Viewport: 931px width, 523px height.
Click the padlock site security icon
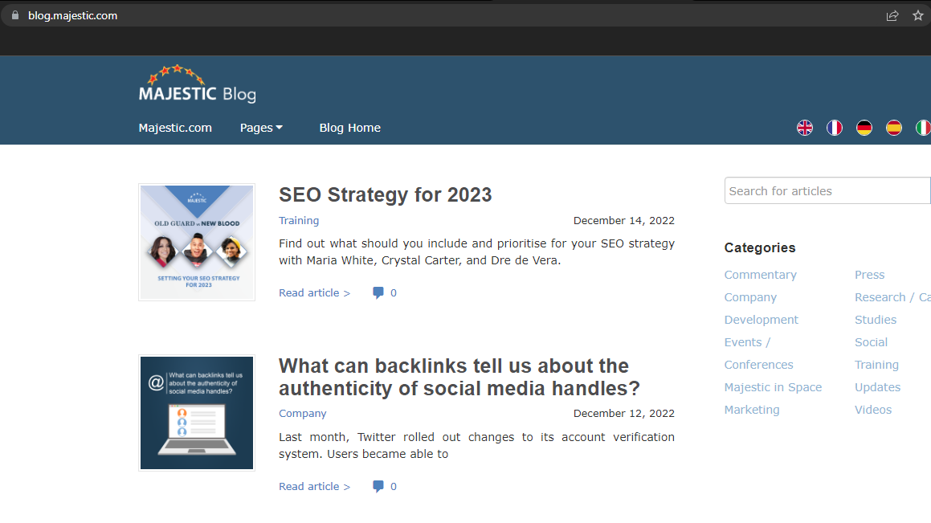click(x=15, y=15)
